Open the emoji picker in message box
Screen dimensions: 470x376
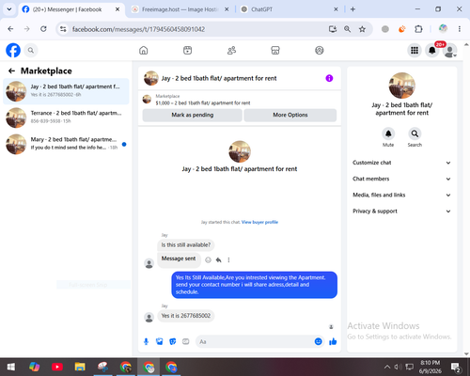[318, 341]
